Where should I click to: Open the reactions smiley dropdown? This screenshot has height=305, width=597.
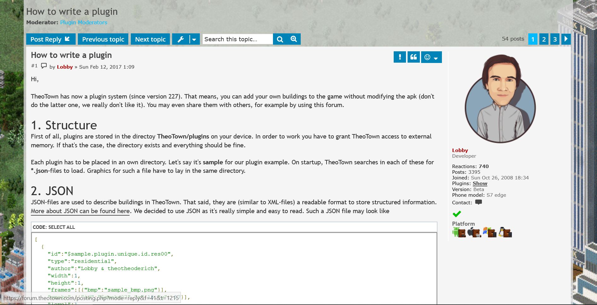point(431,57)
